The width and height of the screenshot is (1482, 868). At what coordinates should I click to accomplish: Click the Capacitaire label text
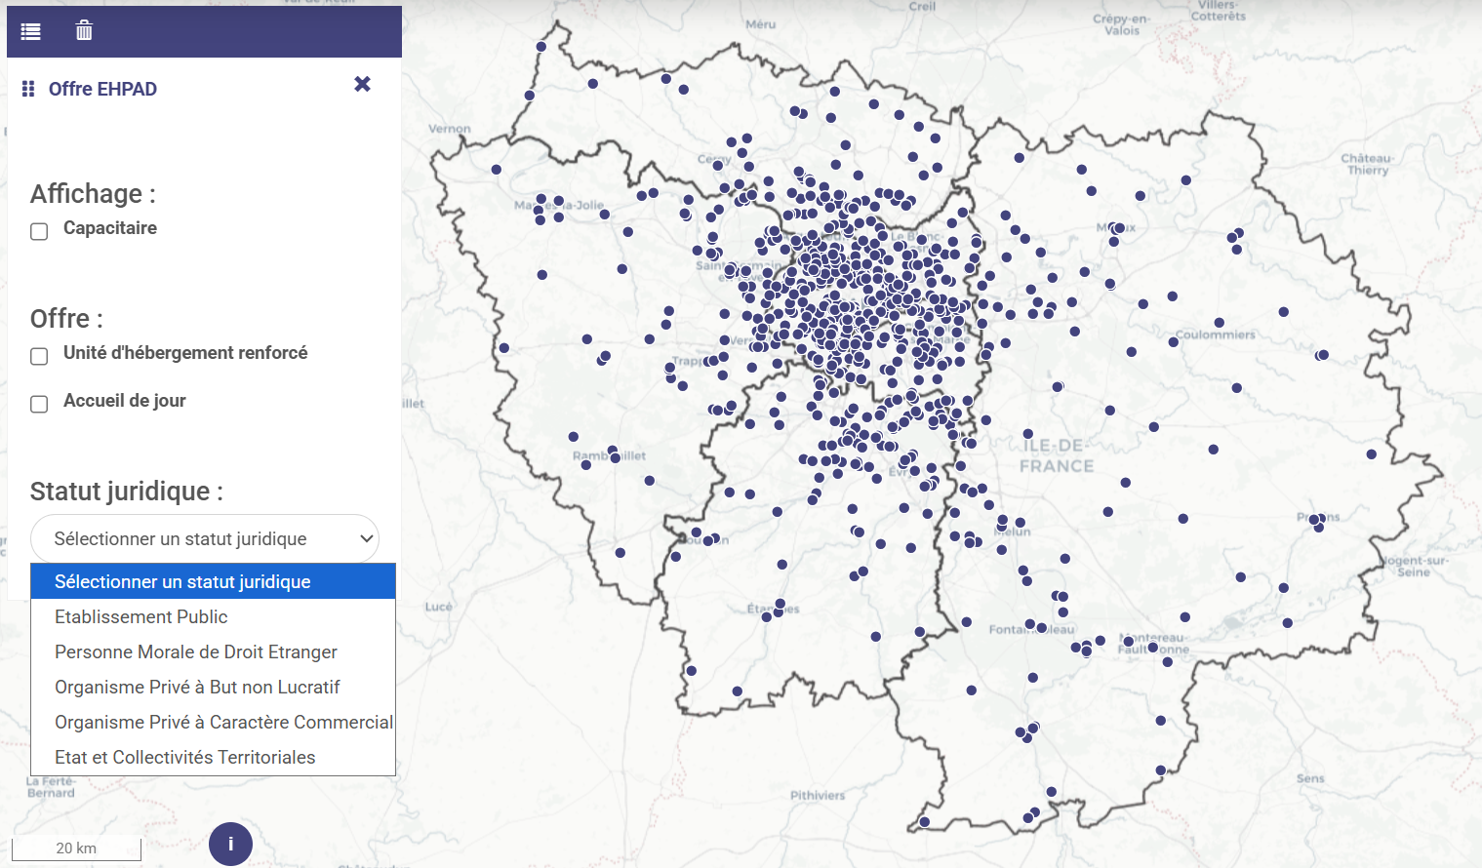110,228
